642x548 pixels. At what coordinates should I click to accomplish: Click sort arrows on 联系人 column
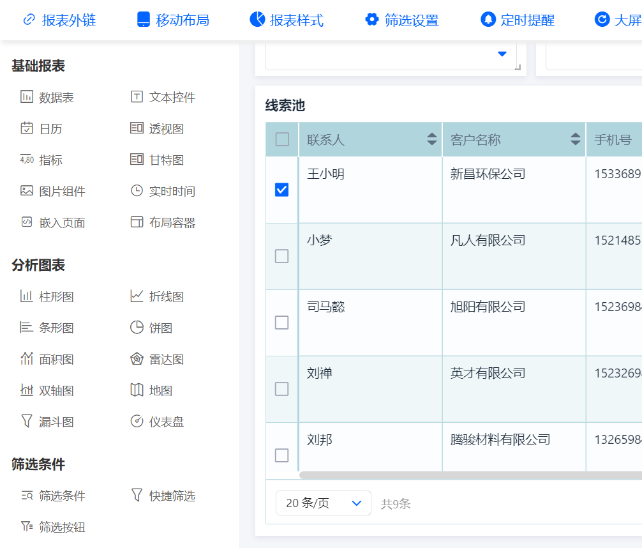tap(432, 139)
